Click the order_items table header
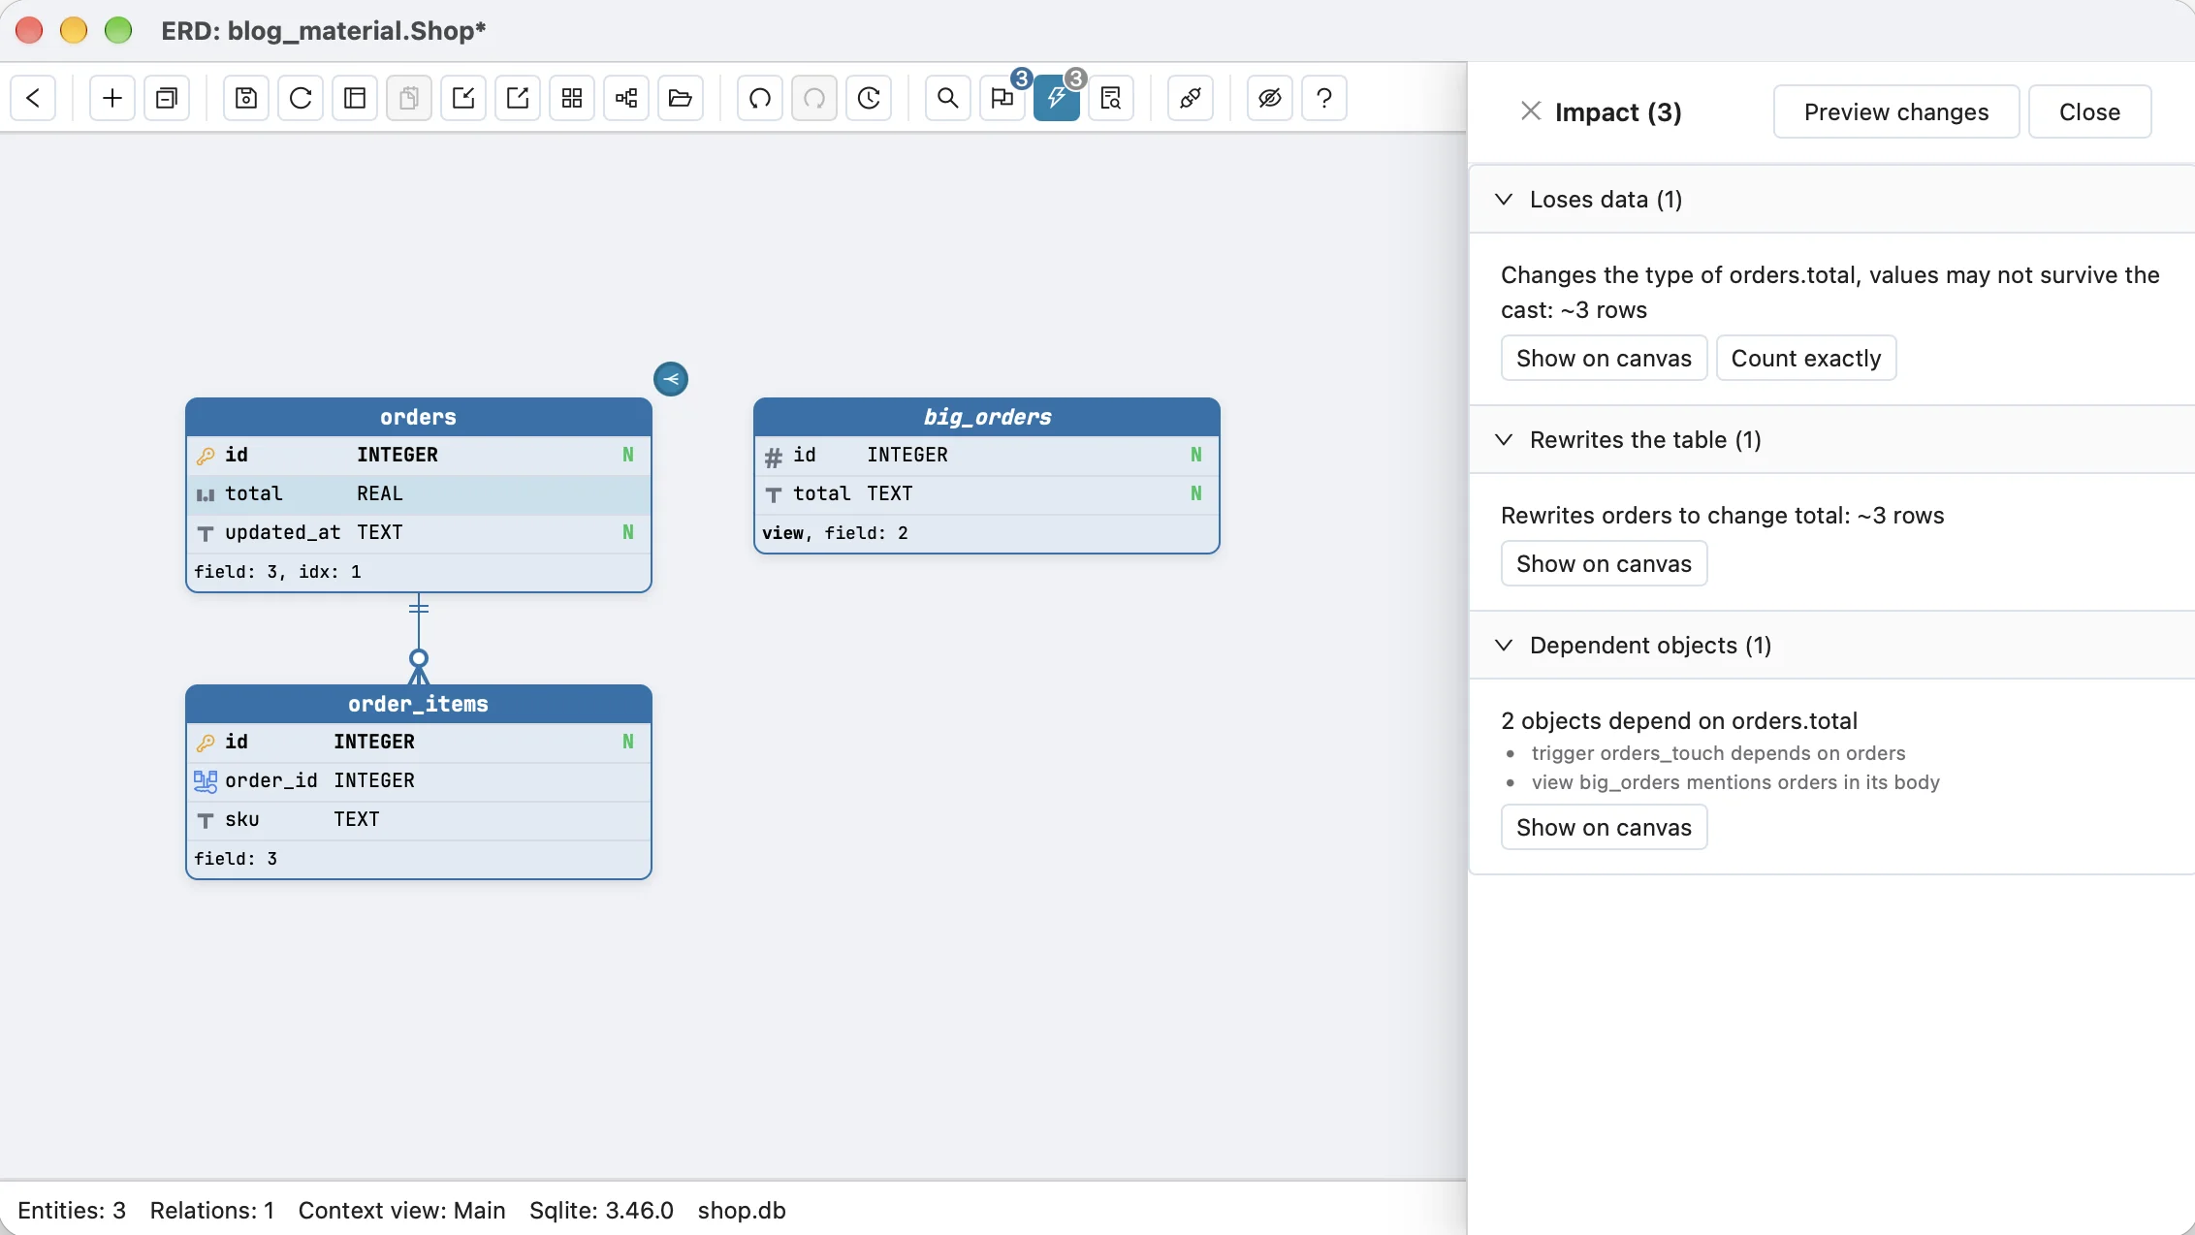 pos(419,704)
